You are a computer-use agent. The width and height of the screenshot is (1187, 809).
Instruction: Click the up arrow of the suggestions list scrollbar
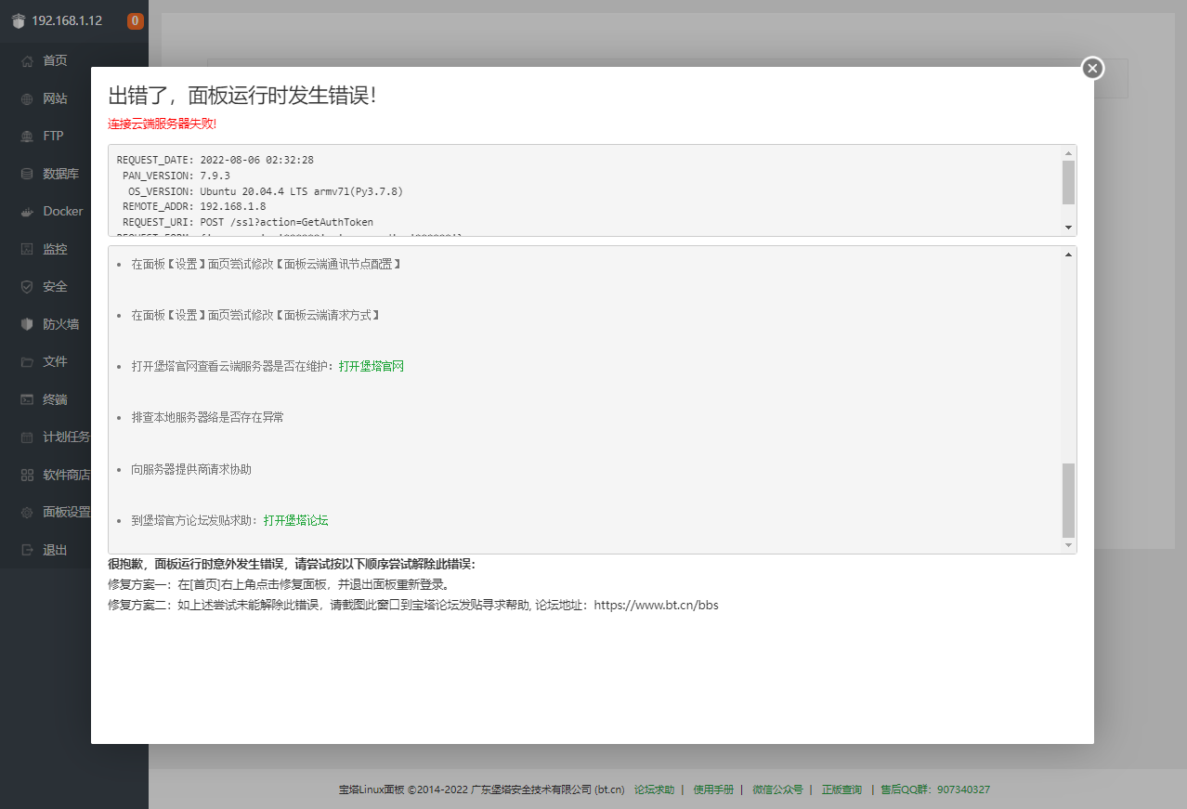(x=1068, y=254)
